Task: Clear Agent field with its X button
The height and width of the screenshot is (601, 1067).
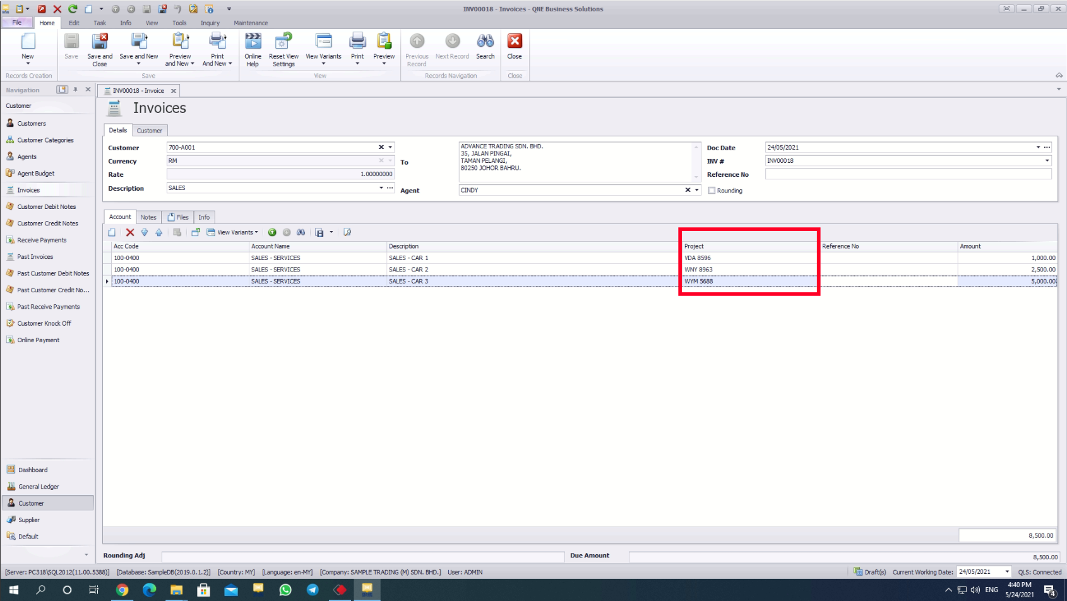Action: pos(688,190)
